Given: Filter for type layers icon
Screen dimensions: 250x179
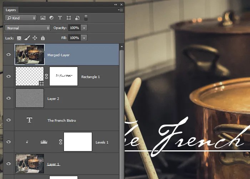Looking at the screenshot, I should [x=60, y=18].
